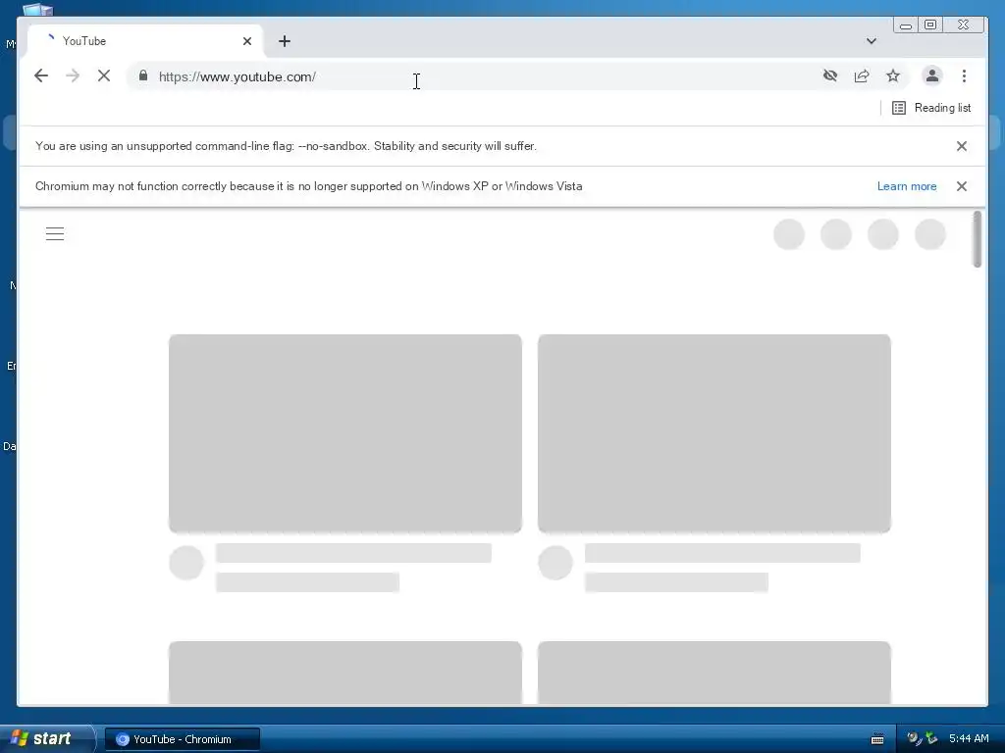The image size is (1005, 753).
Task: Go back to the previous page
Action: click(41, 76)
